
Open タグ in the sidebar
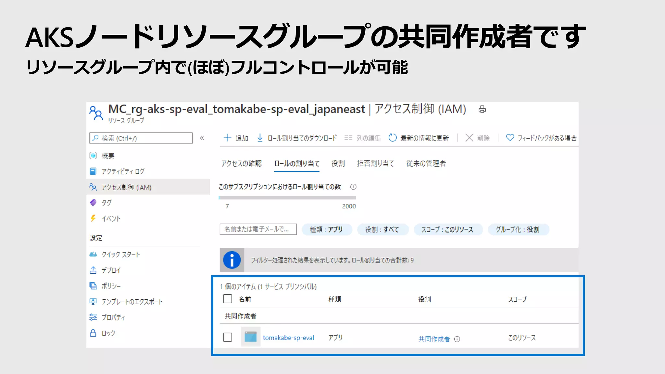(107, 203)
